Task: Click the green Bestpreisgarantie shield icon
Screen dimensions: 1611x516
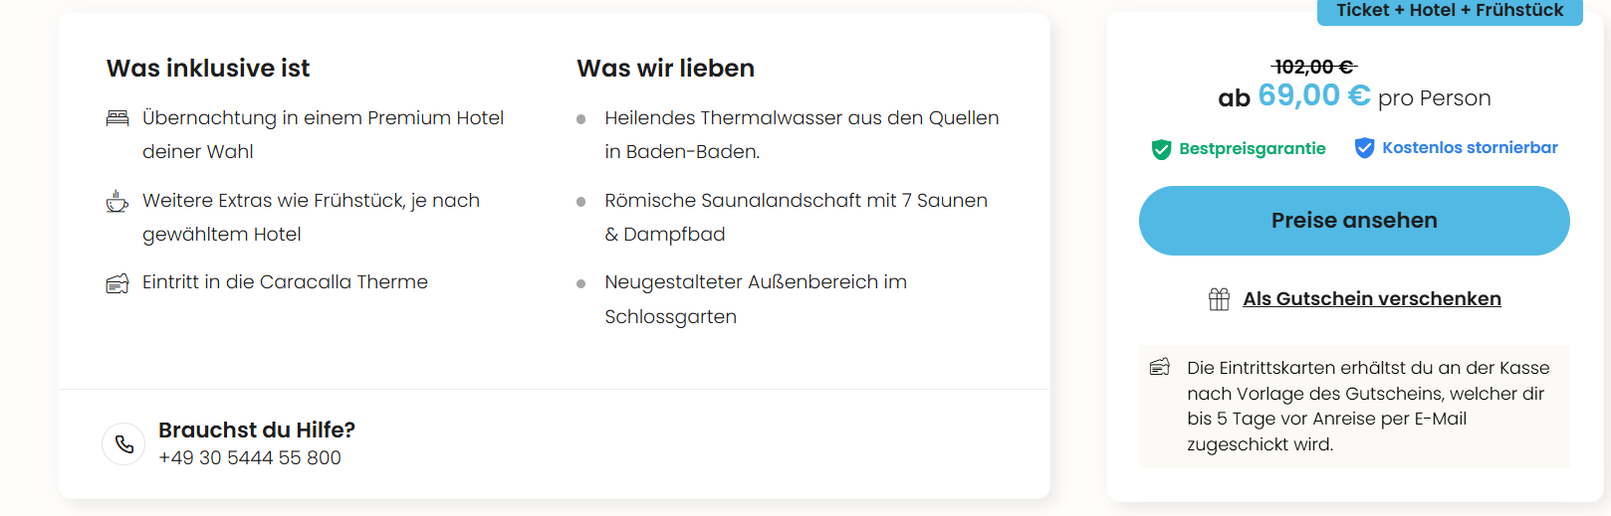Action: point(1161,149)
